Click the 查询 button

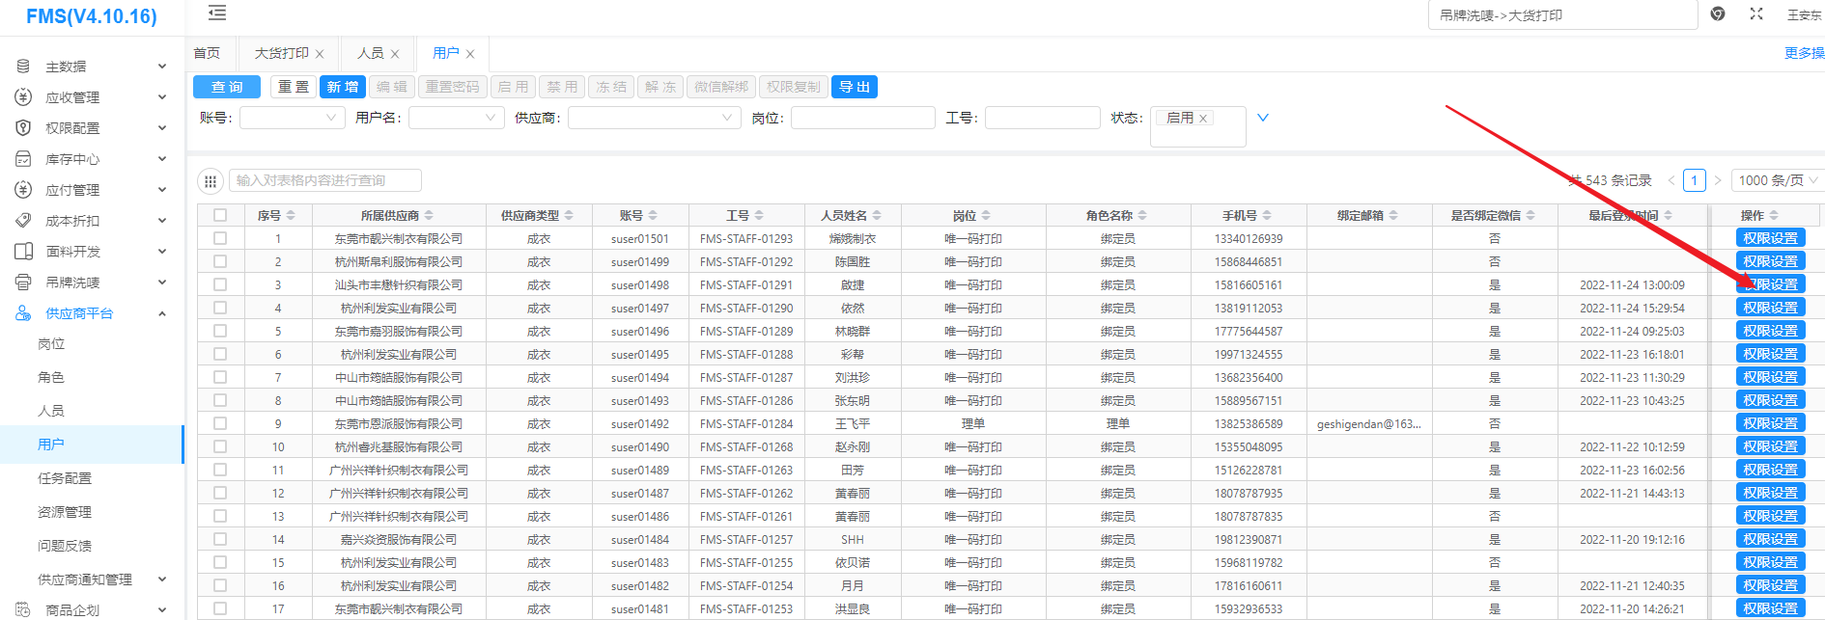click(227, 87)
